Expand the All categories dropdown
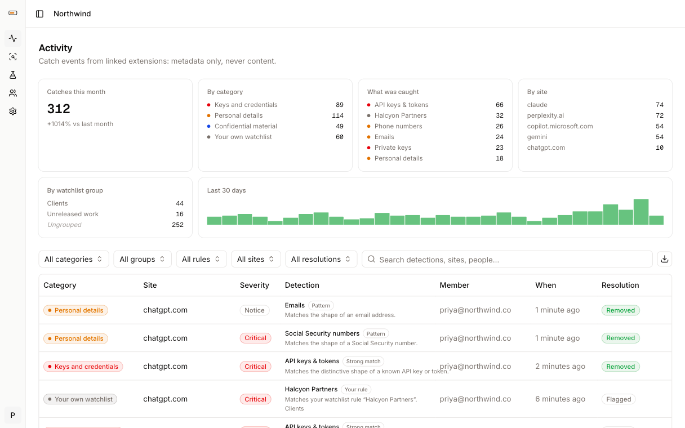The height and width of the screenshot is (428, 685). click(74, 259)
